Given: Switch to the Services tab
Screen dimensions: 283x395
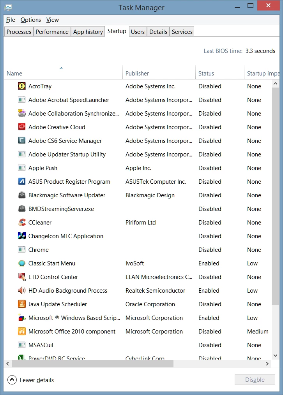Looking at the screenshot, I should click(182, 32).
